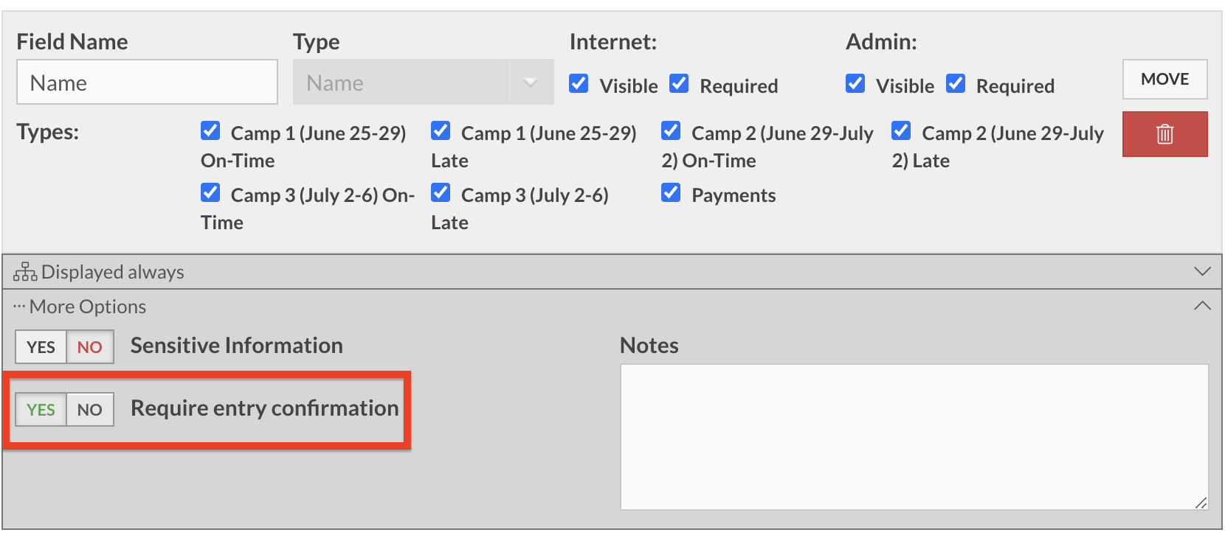Set Sensitive Information to YES
This screenshot has height=538, width=1225.
pos(41,347)
